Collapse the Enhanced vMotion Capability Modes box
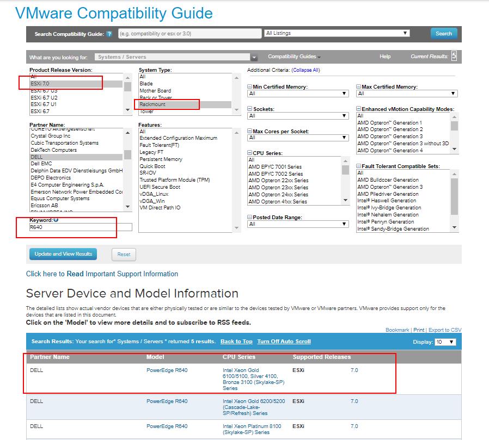 point(358,109)
